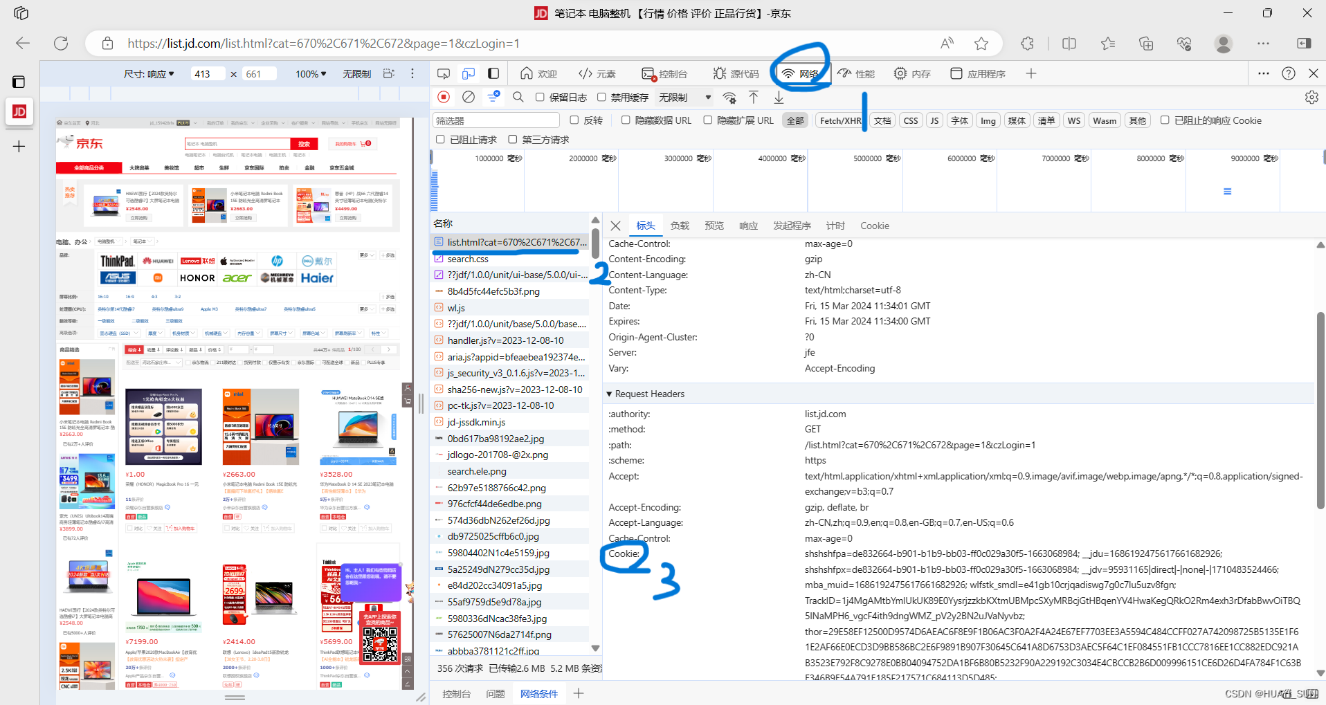Open Network settings gear
The width and height of the screenshot is (1326, 705).
pyautogui.click(x=1311, y=98)
